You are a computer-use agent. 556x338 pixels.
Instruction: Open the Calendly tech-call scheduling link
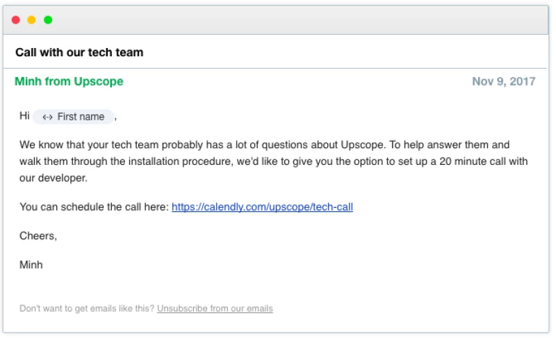click(262, 207)
